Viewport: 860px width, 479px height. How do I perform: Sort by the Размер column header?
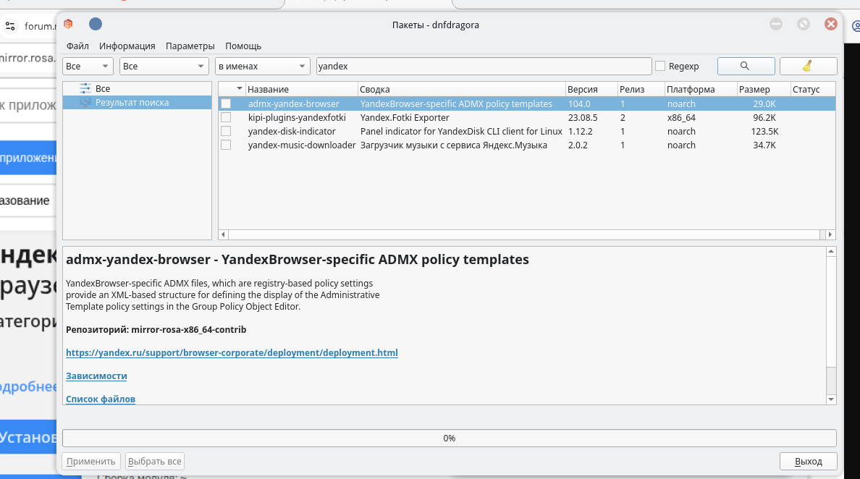pyautogui.click(x=764, y=89)
